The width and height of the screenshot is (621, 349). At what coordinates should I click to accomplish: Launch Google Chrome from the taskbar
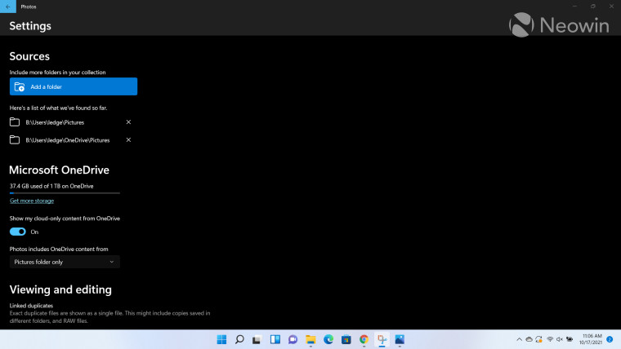pyautogui.click(x=364, y=339)
